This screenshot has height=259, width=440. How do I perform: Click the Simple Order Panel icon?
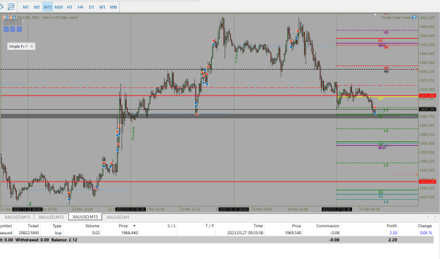pyautogui.click(x=414, y=18)
